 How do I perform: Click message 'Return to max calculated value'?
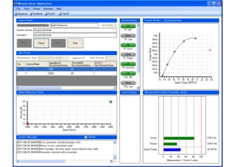[56, 146]
